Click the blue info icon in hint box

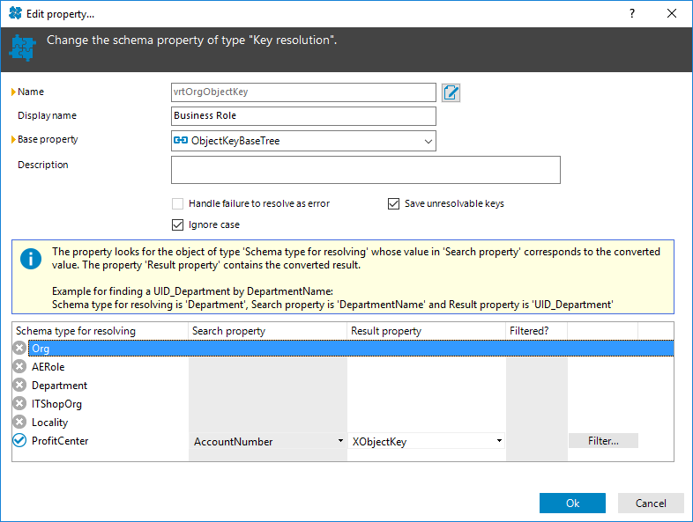pyautogui.click(x=31, y=259)
